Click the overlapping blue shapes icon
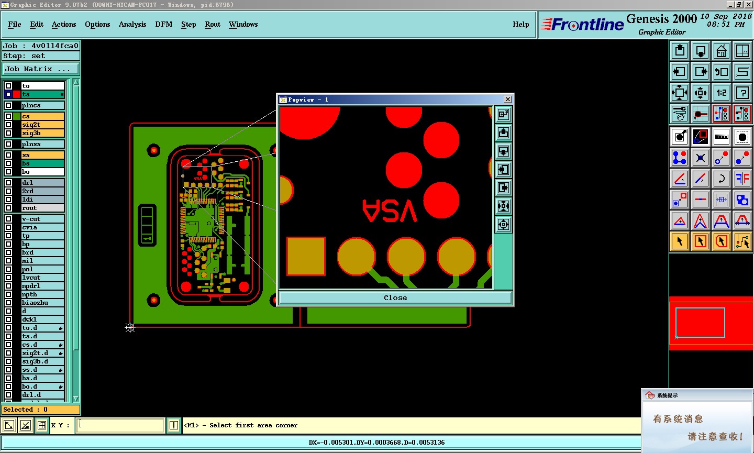 pyautogui.click(x=742, y=200)
